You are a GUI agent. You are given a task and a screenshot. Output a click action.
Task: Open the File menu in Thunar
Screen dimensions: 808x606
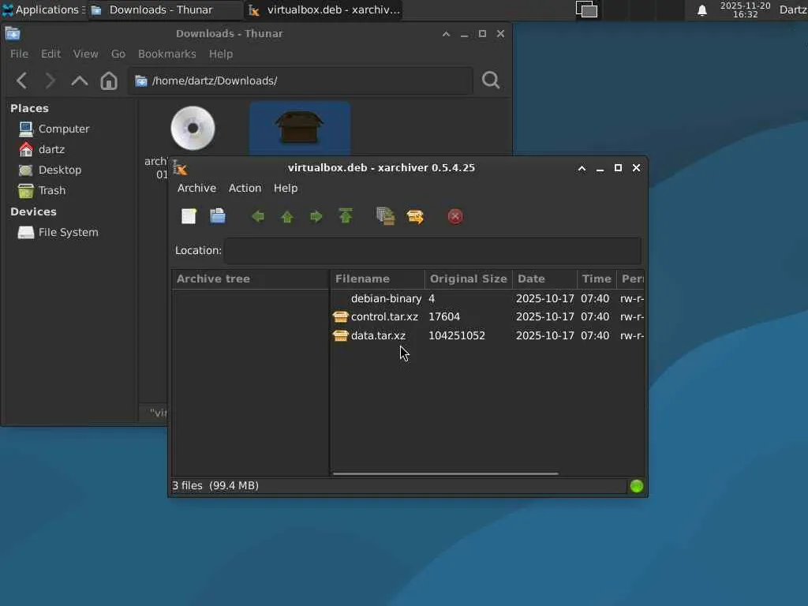(x=19, y=54)
